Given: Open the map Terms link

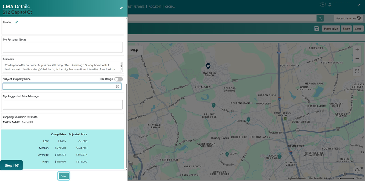Looking at the screenshot, I should click(x=359, y=178).
